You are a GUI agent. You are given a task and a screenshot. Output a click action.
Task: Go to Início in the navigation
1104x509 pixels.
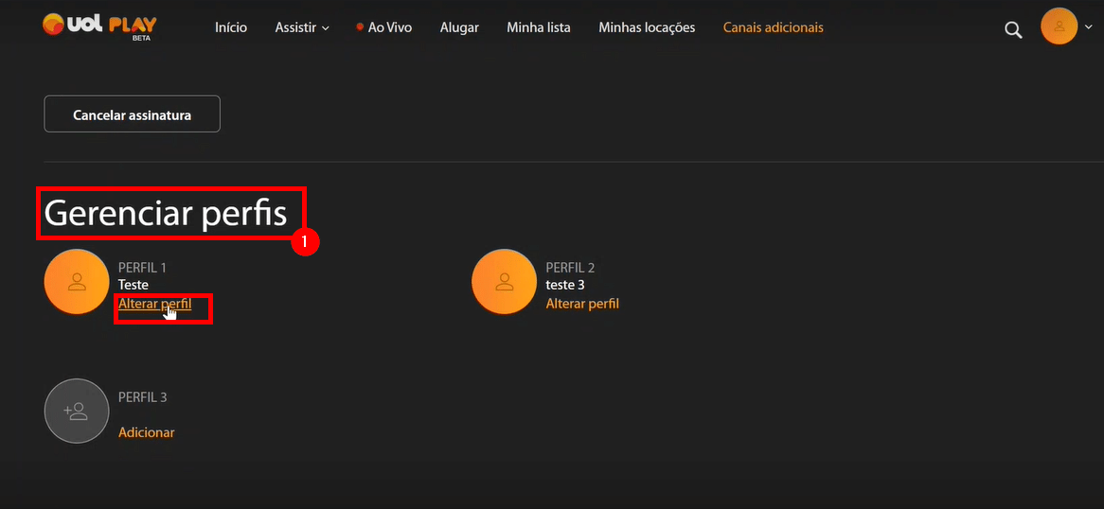pyautogui.click(x=231, y=27)
